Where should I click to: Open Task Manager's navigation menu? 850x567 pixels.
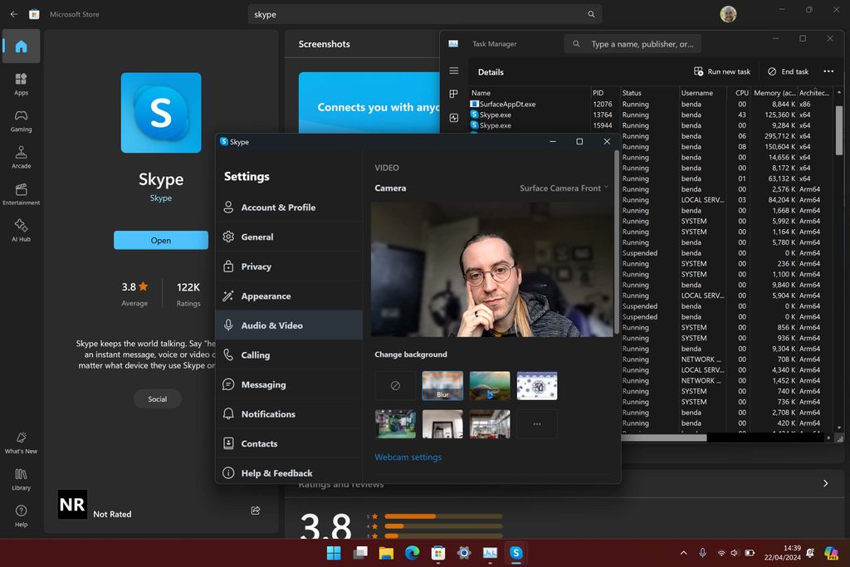(453, 71)
